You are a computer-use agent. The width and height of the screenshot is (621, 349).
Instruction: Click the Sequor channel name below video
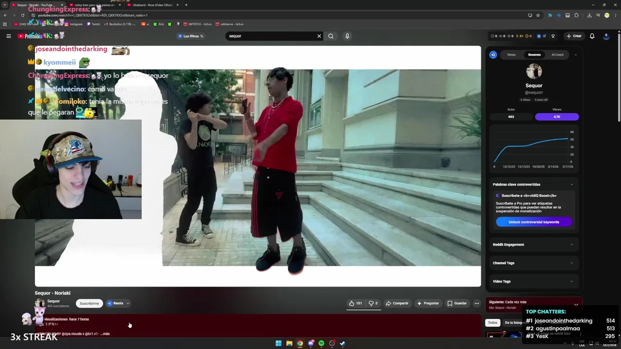pyautogui.click(x=53, y=301)
